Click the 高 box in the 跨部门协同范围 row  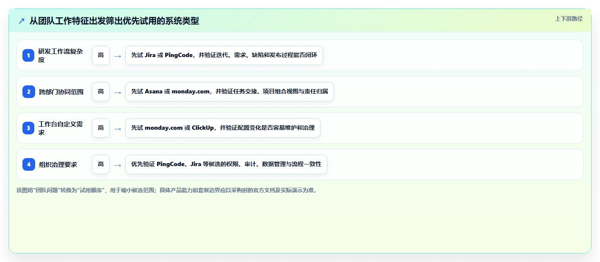tap(101, 92)
